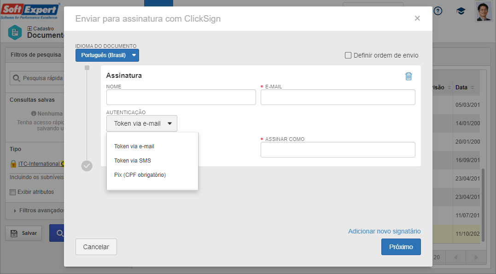Click the Cancelar button
This screenshot has height=274, width=496.
pyautogui.click(x=96, y=247)
